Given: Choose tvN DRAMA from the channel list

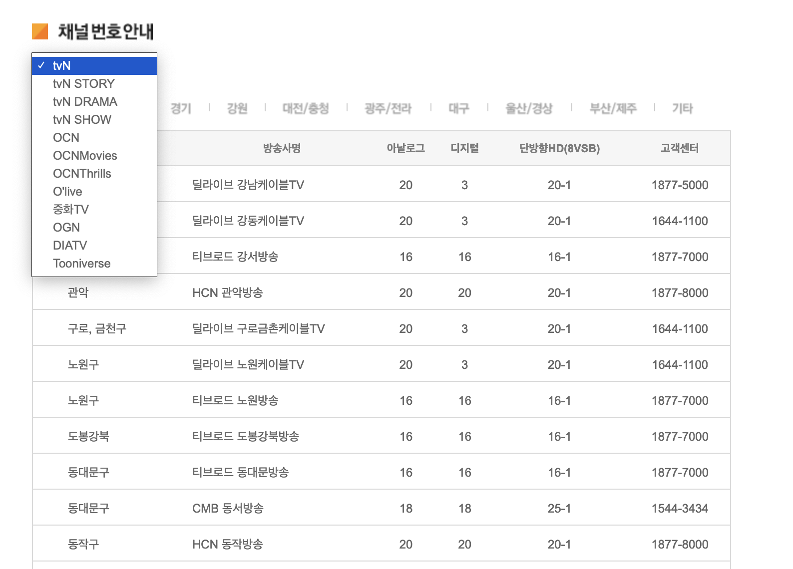Looking at the screenshot, I should click(x=94, y=102).
